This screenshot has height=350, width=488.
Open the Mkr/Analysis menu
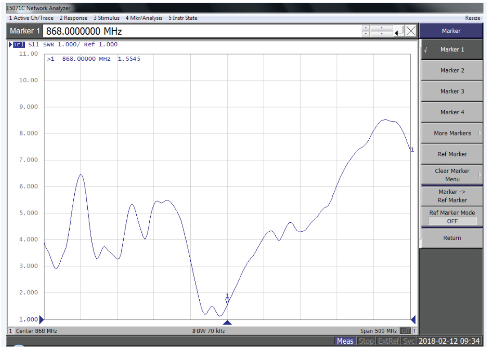click(x=143, y=18)
